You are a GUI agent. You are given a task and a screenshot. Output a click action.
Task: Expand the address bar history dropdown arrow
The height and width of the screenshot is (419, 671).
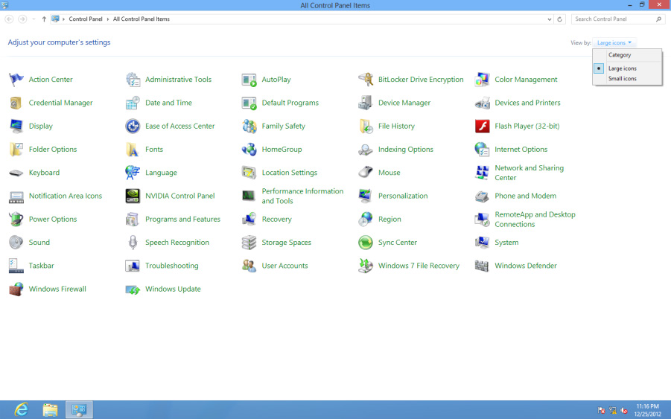(x=550, y=19)
